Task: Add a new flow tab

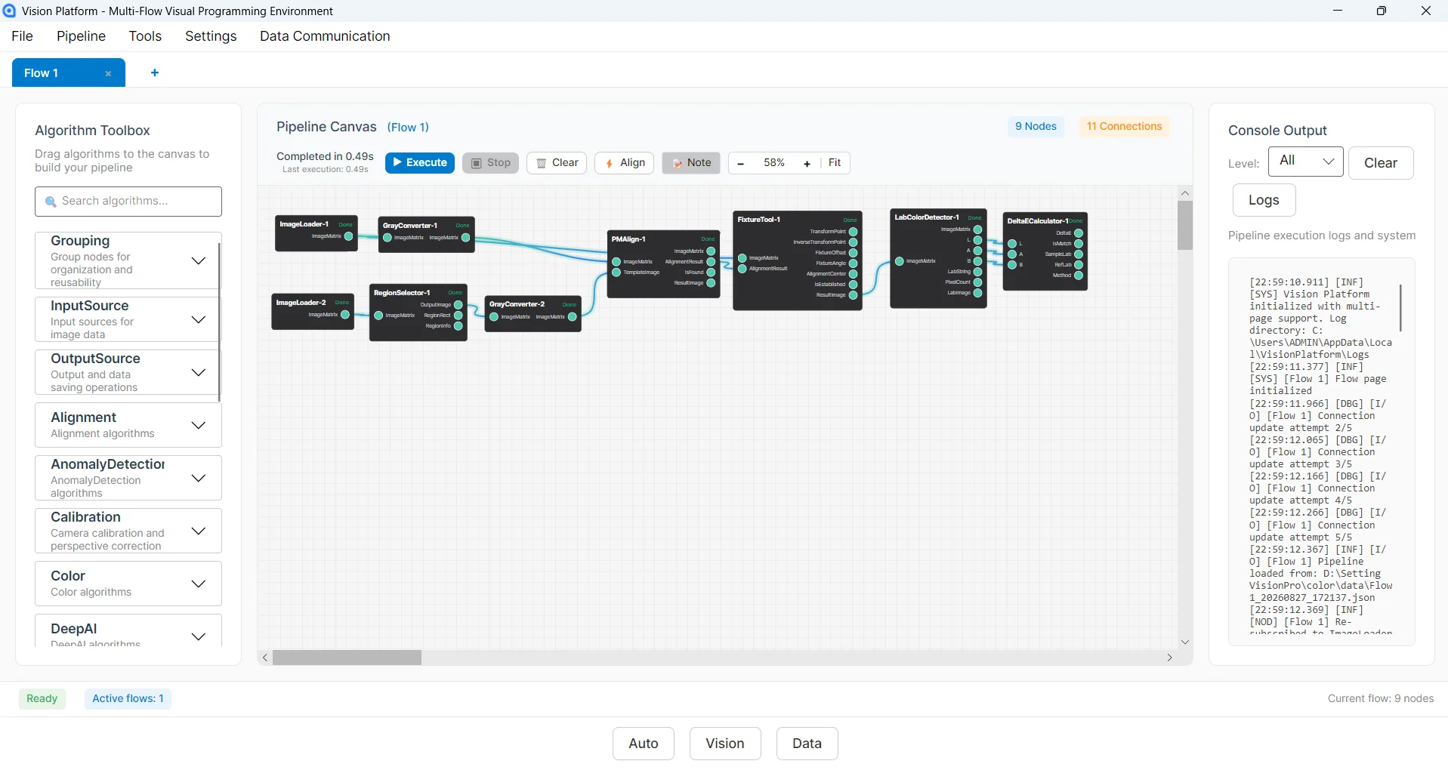Action: point(155,72)
